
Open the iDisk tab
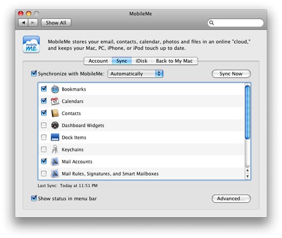click(x=142, y=61)
